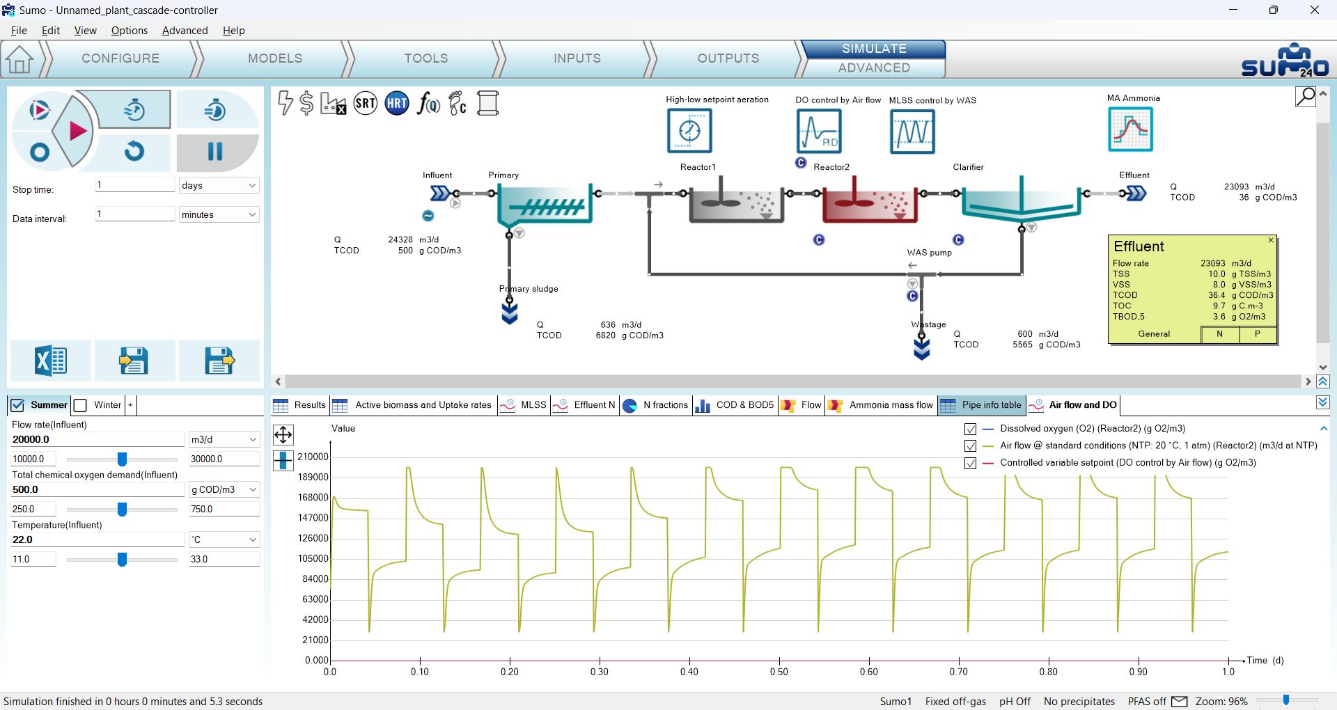Collapse the chart legend with the chevron

[x=1323, y=429]
